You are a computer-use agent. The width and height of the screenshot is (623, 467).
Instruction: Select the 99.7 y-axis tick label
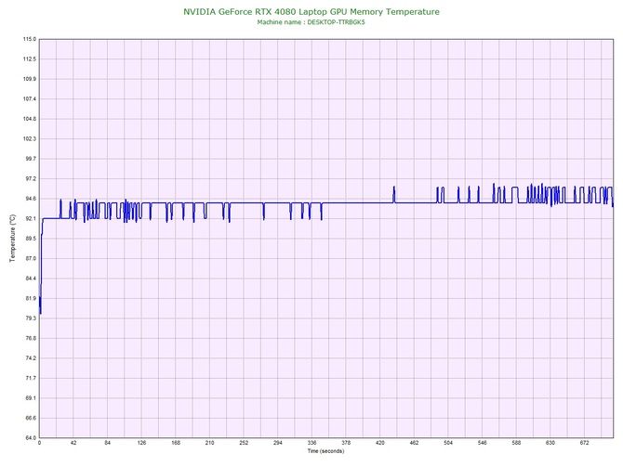pos(30,159)
